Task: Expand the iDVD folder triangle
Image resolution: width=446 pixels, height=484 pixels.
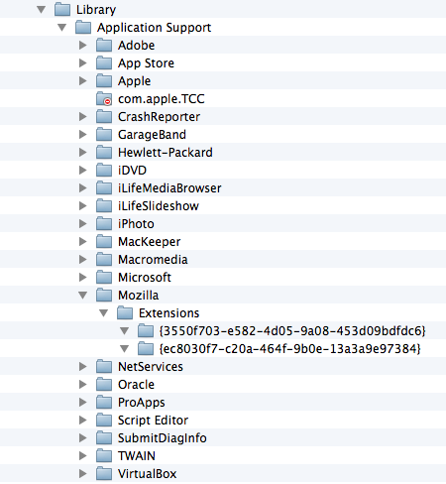Action: click(83, 171)
